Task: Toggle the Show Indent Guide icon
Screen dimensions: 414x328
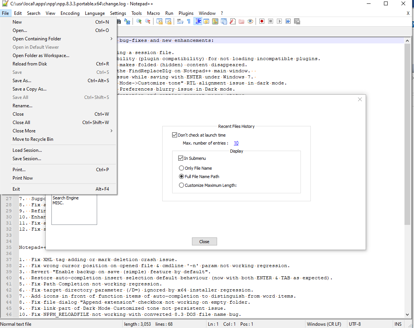Action: (198, 21)
